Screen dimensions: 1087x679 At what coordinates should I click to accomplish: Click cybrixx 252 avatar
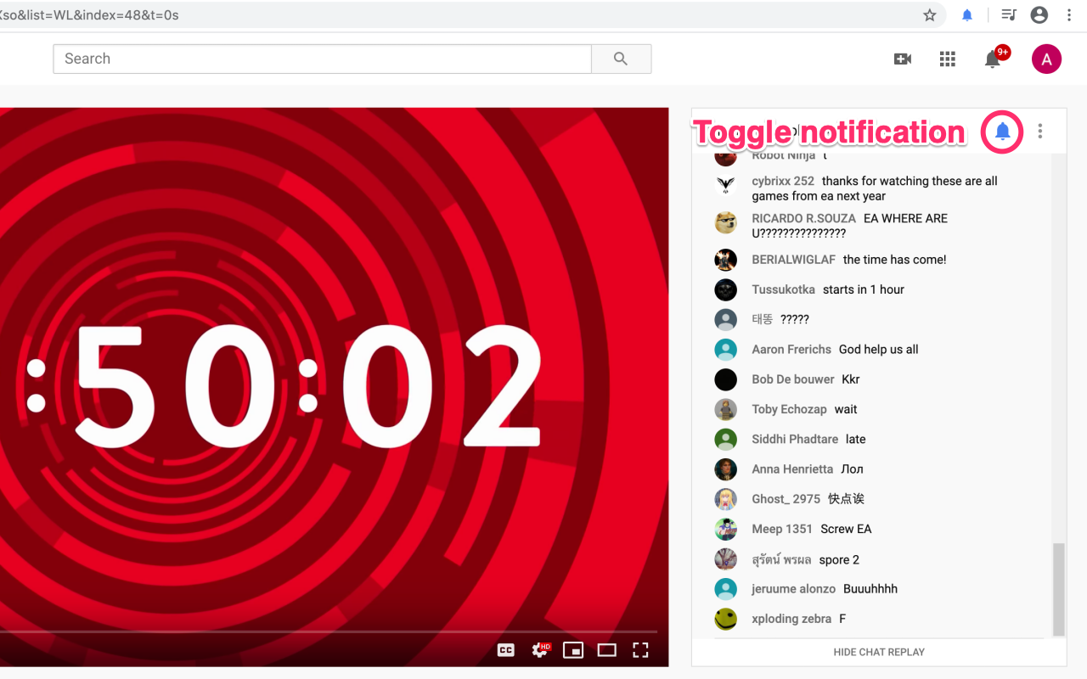point(725,184)
